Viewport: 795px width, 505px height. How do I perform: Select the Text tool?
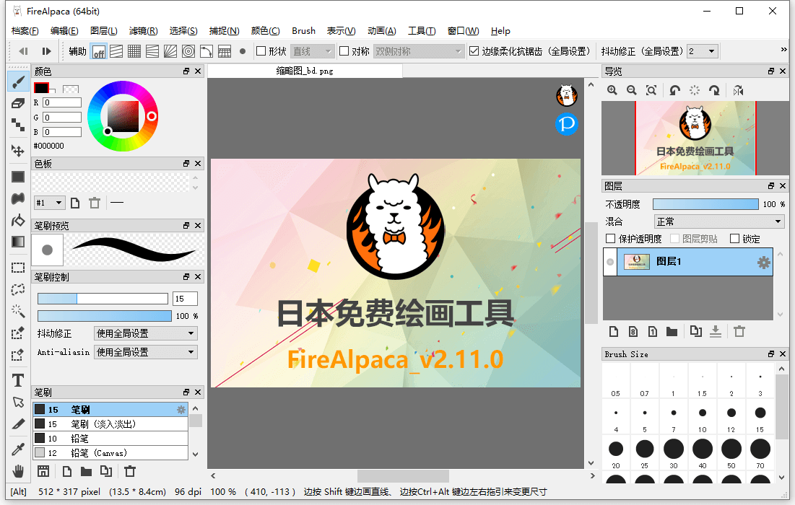coord(18,380)
